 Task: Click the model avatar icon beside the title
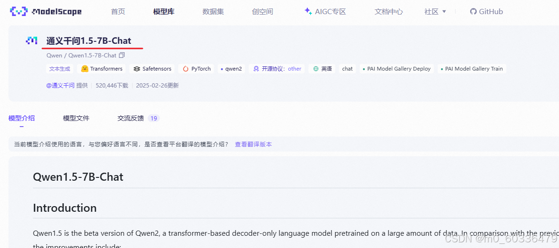coord(31,40)
